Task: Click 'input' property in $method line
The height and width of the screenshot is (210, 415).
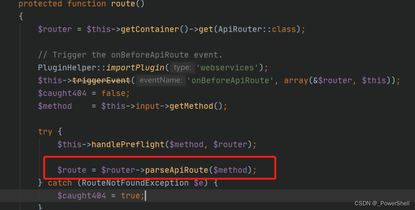Action: coord(148,106)
